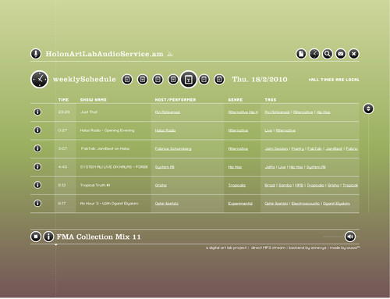Click the date Thu. 18/2/2010
Screen dimensions: 390x299
pos(260,80)
